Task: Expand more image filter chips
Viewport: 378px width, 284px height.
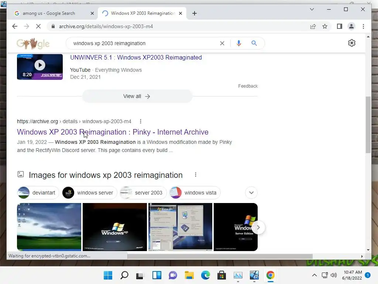Action: pos(251,193)
